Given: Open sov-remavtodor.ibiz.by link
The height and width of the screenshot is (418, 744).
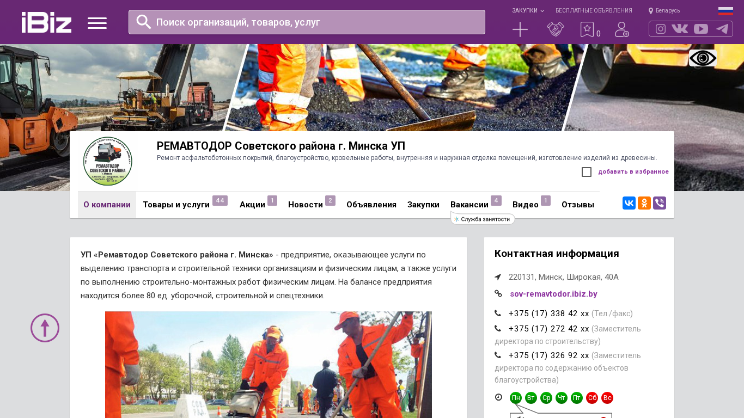Looking at the screenshot, I should point(553,294).
